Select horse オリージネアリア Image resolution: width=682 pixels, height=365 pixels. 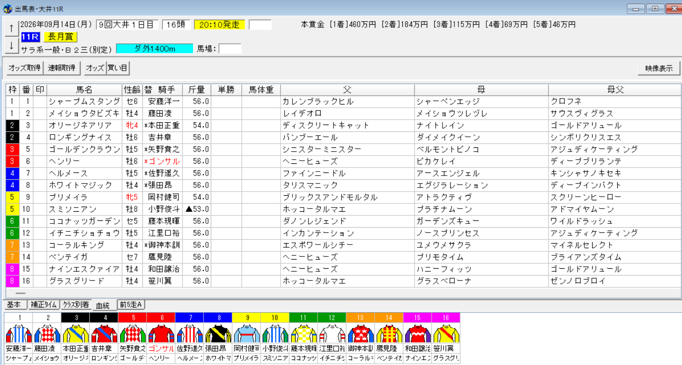click(80, 125)
